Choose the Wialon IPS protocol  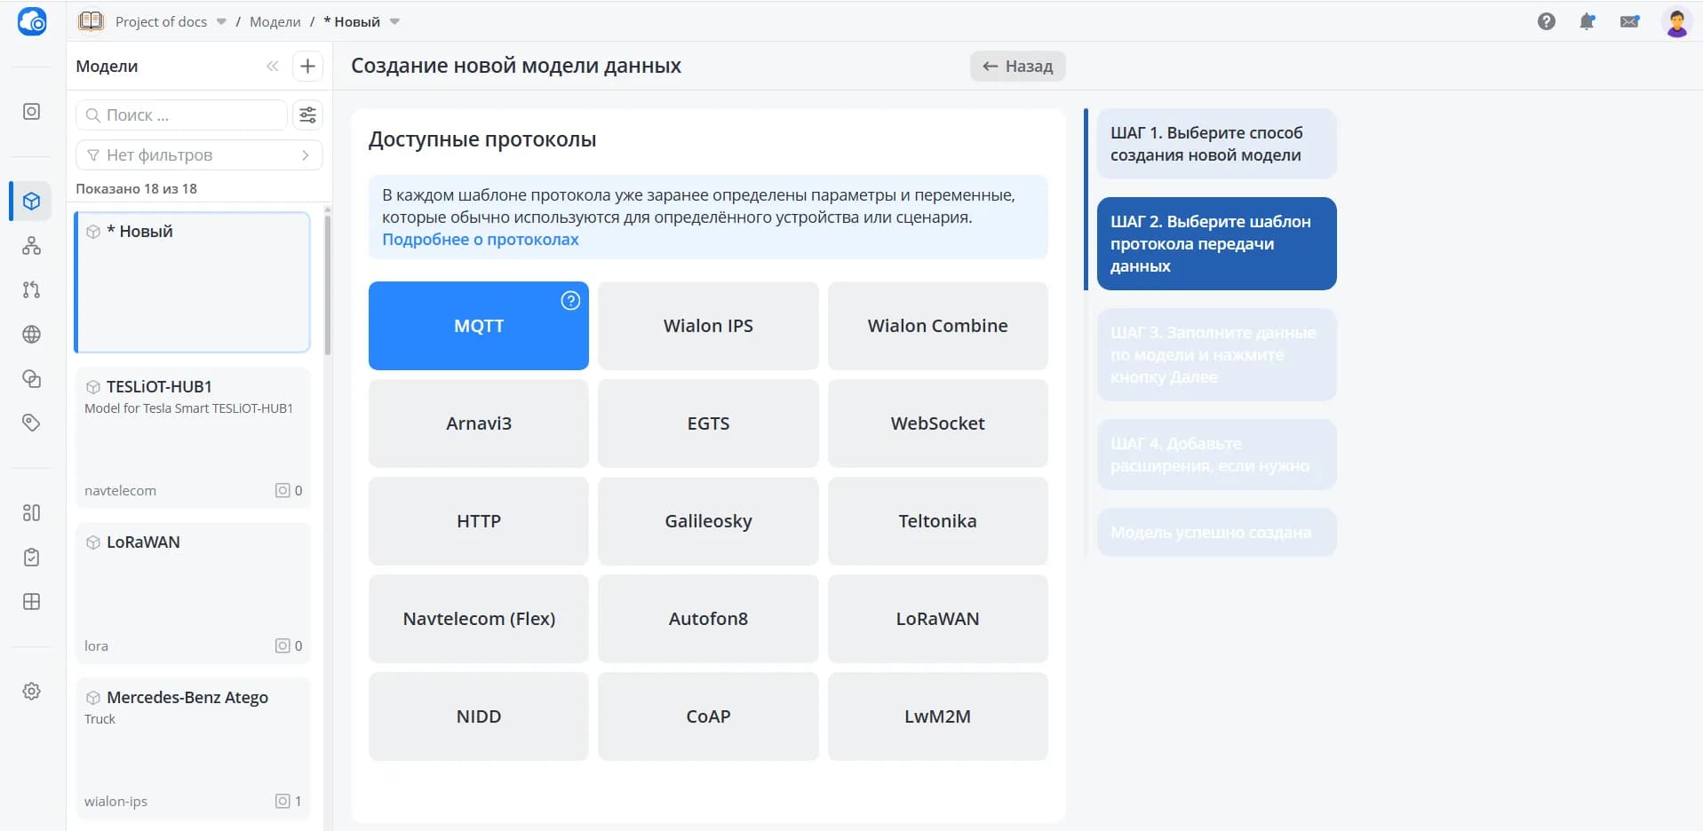pyautogui.click(x=708, y=326)
